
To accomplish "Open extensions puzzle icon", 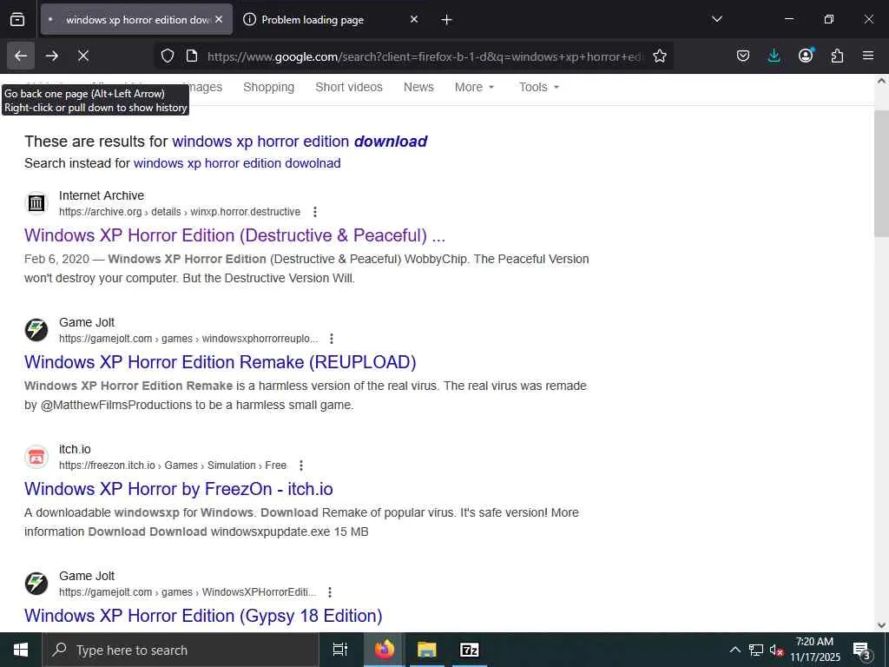I will coord(837,56).
